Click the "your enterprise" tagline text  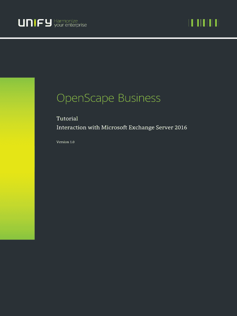tap(70, 25)
